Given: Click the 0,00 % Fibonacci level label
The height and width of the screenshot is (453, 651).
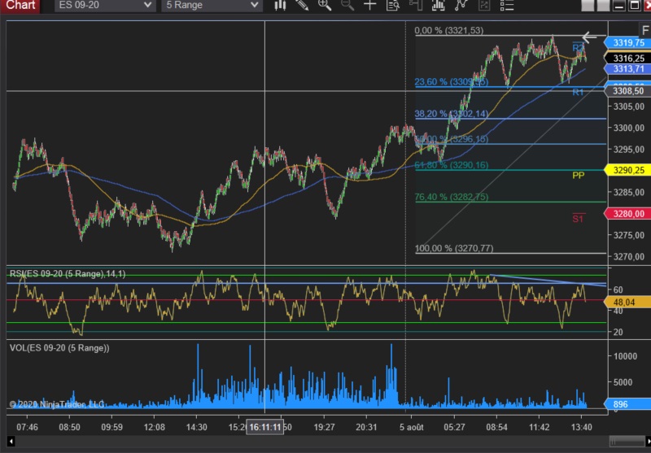Looking at the screenshot, I should pos(449,31).
